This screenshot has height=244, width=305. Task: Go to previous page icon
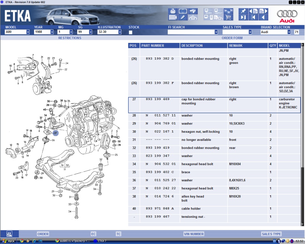click(253, 11)
